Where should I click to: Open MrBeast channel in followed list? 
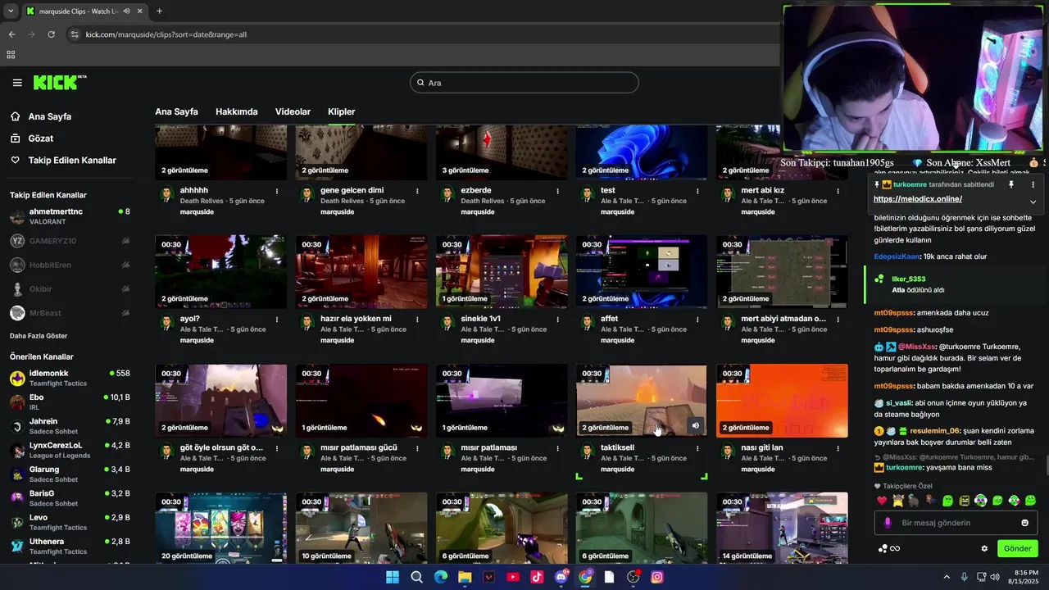[70, 313]
